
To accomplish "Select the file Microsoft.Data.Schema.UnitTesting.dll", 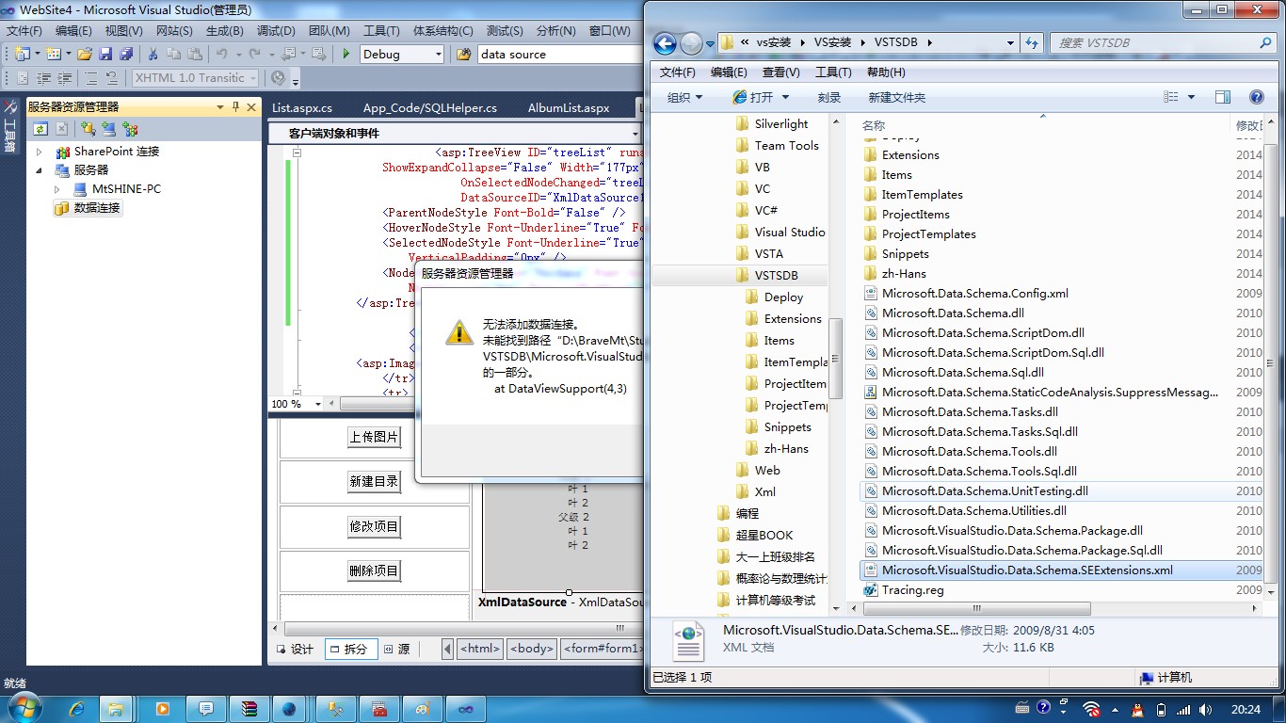I will pyautogui.click(x=985, y=491).
